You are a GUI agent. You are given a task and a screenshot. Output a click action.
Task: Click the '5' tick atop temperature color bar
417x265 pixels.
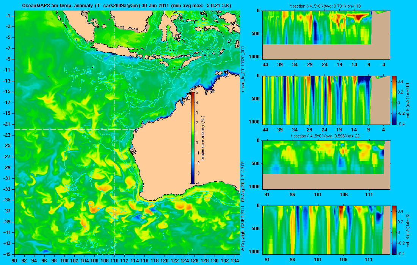click(197, 93)
